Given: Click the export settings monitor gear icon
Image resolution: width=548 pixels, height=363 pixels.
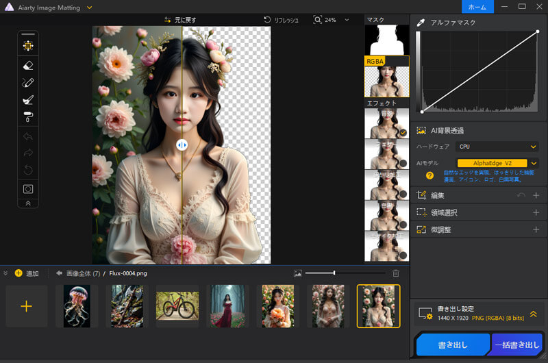Looking at the screenshot, I should click(425, 314).
